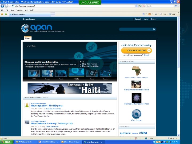Click the Add to Favorites star icon
Screen dimensions: 192x144
pyautogui.click(x=6, y=14)
